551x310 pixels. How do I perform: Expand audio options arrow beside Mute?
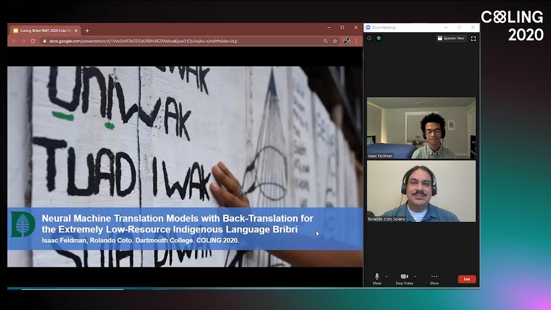point(386,276)
